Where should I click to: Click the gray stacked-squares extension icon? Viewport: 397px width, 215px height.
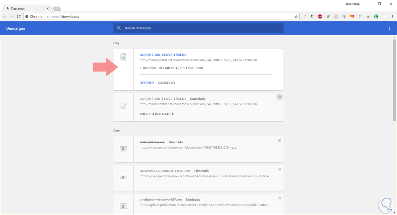point(328,16)
